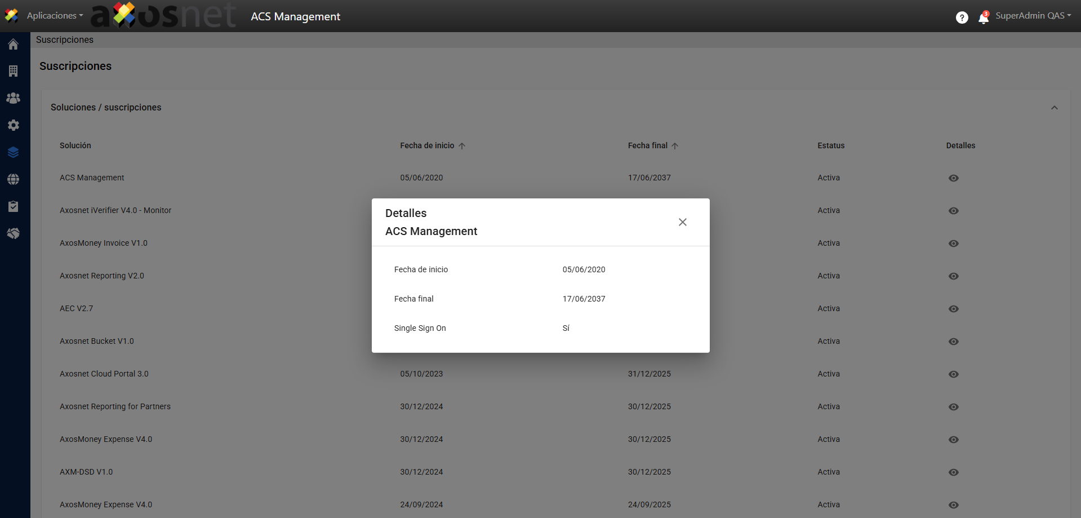Open the building companies icon in sidebar
The image size is (1081, 518).
coord(14,71)
